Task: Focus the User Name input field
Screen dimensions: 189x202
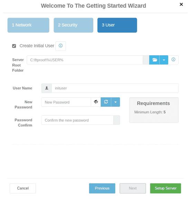Action: click(x=115, y=88)
